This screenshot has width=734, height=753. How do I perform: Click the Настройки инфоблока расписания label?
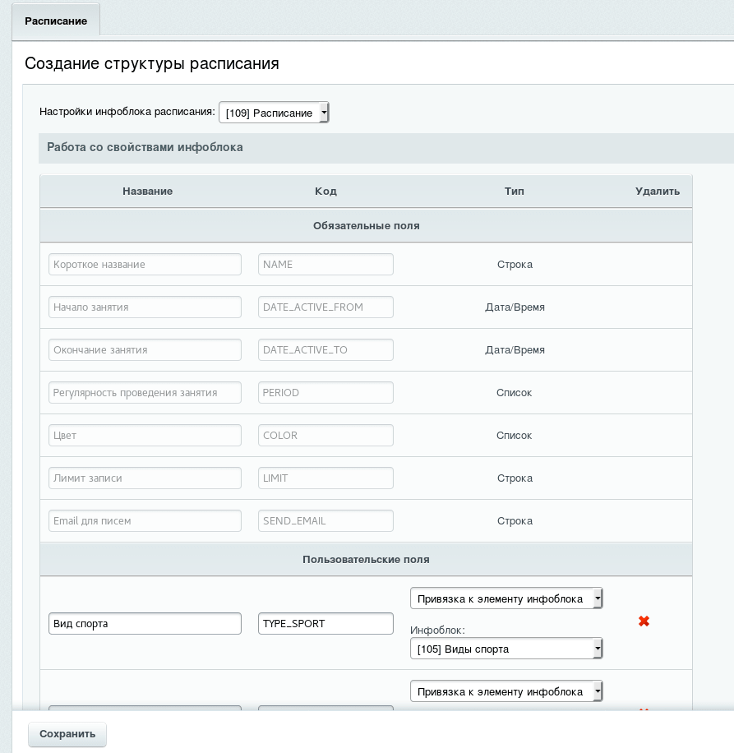[x=127, y=112]
